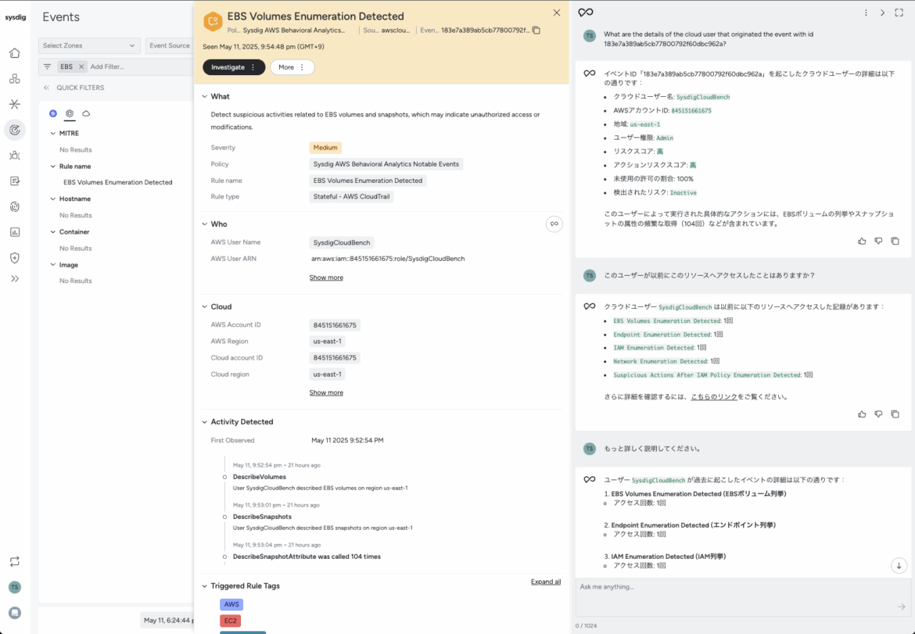Thumbs up the first user-details response
Image resolution: width=915 pixels, height=634 pixels.
862,241
